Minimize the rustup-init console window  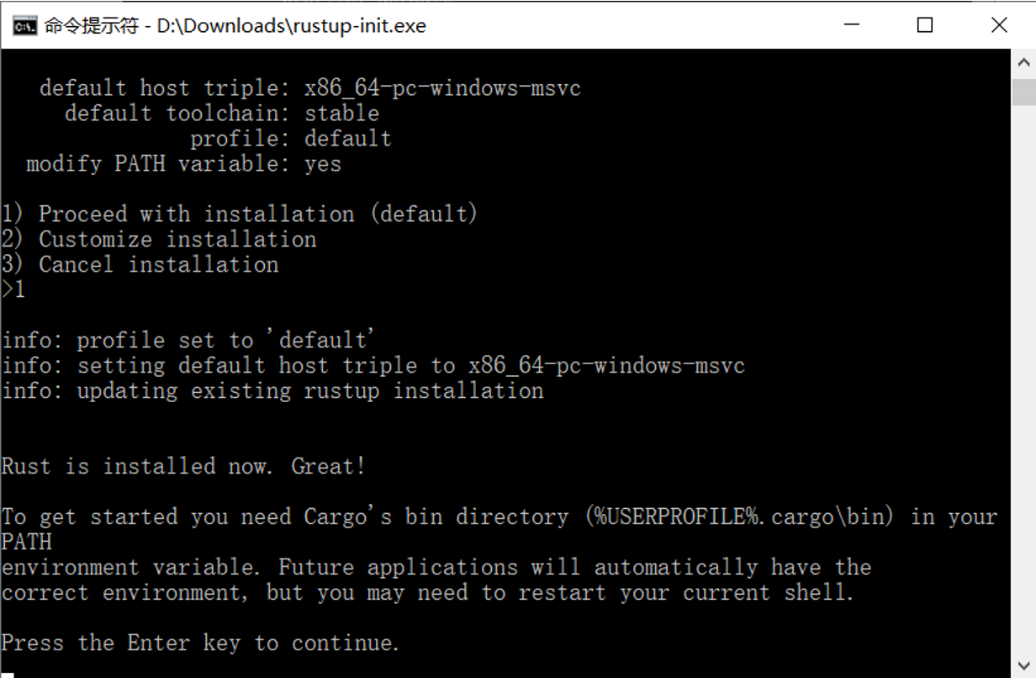(852, 25)
